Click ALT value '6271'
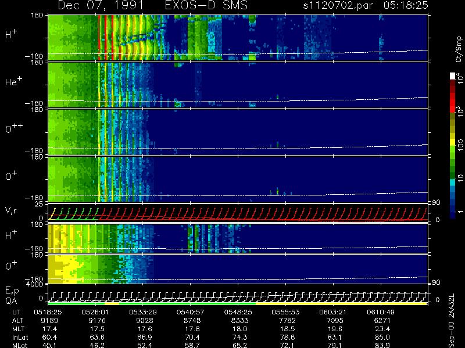The image size is (465, 348). 382,321
